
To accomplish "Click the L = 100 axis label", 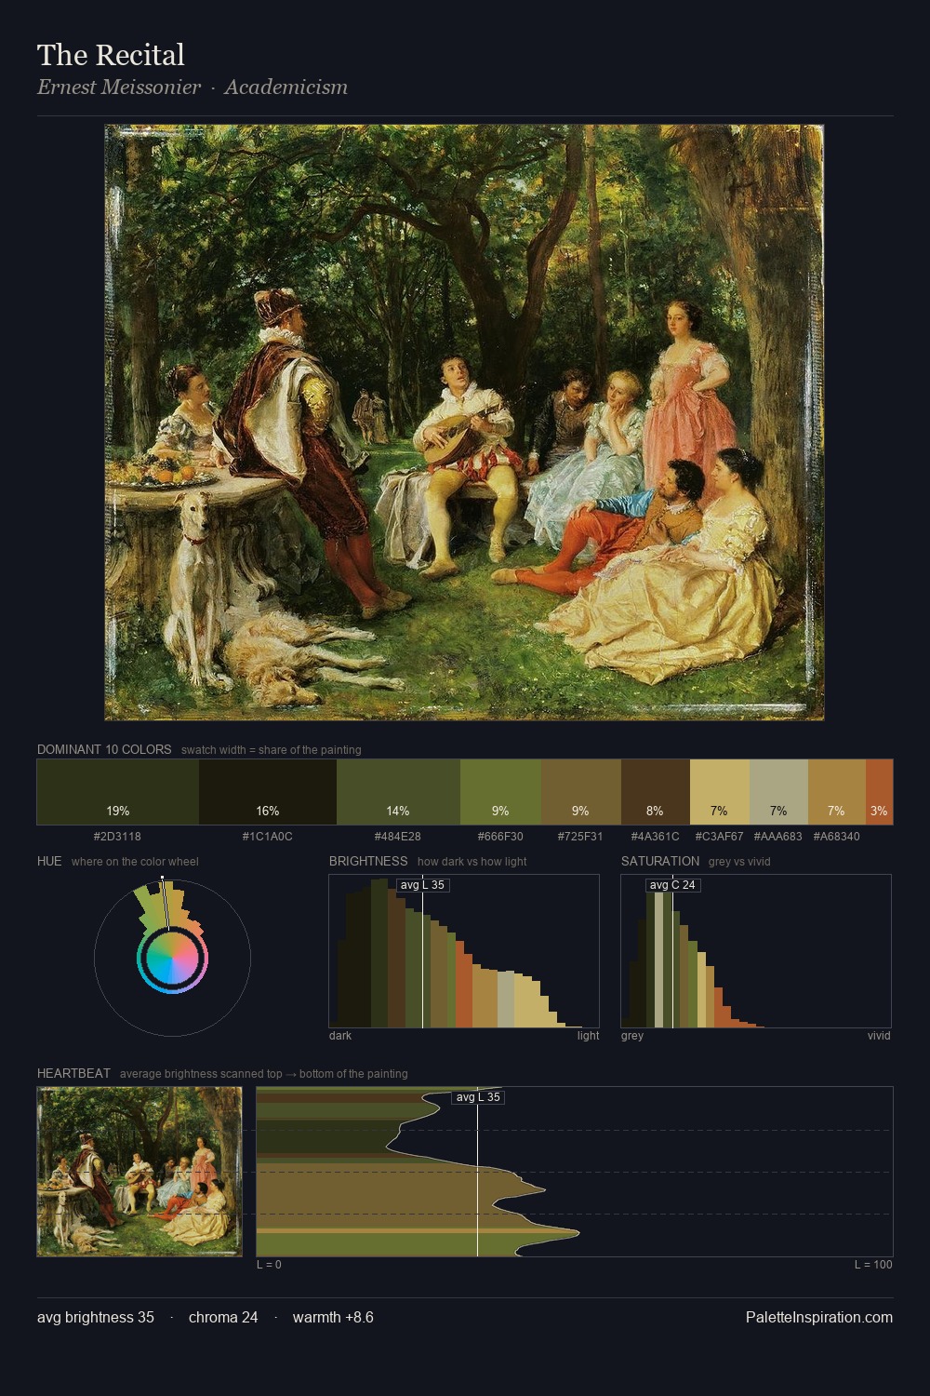I will pyautogui.click(x=873, y=1265).
